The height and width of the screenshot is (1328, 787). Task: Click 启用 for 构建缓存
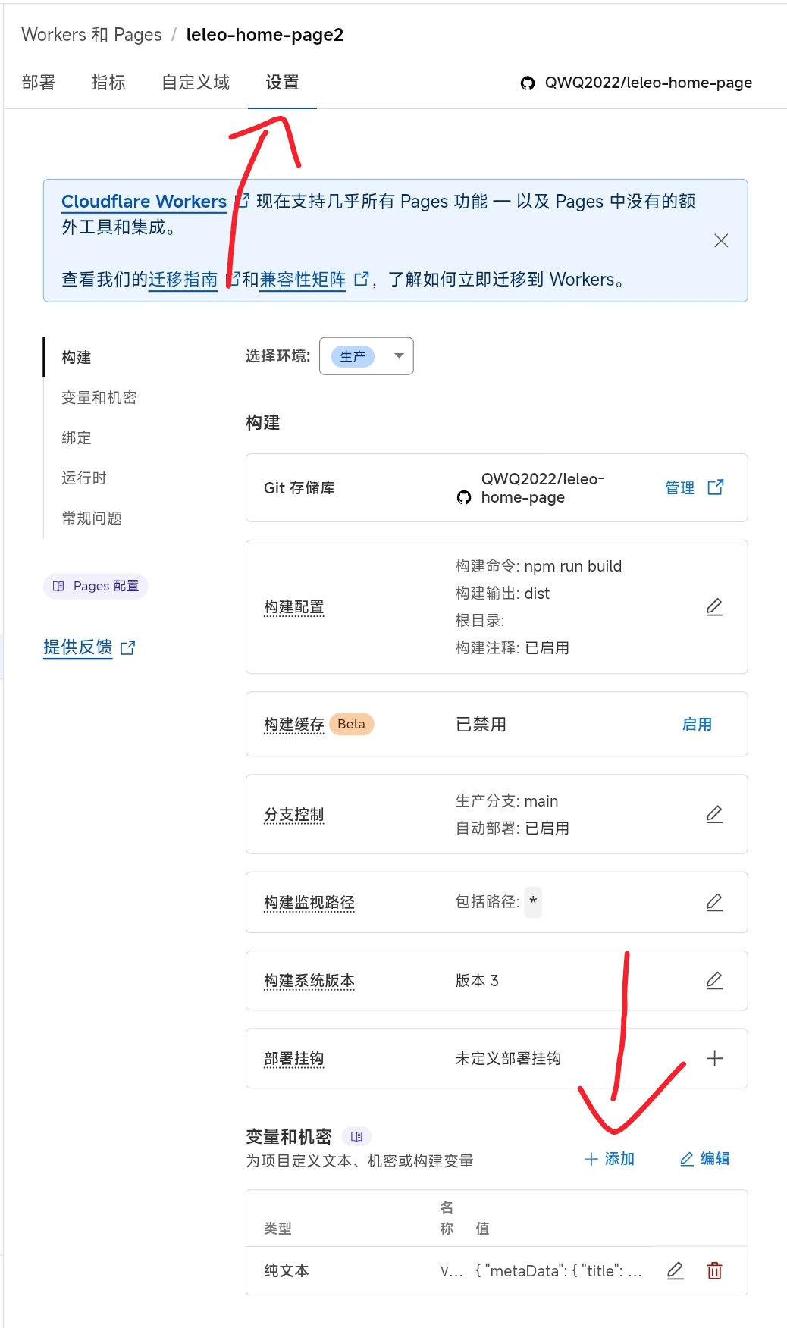tap(697, 725)
